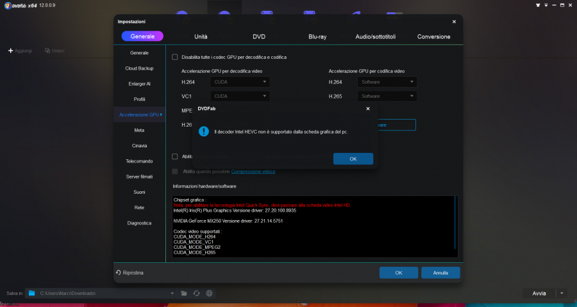Click the Unisci merge icon

pos(47,51)
